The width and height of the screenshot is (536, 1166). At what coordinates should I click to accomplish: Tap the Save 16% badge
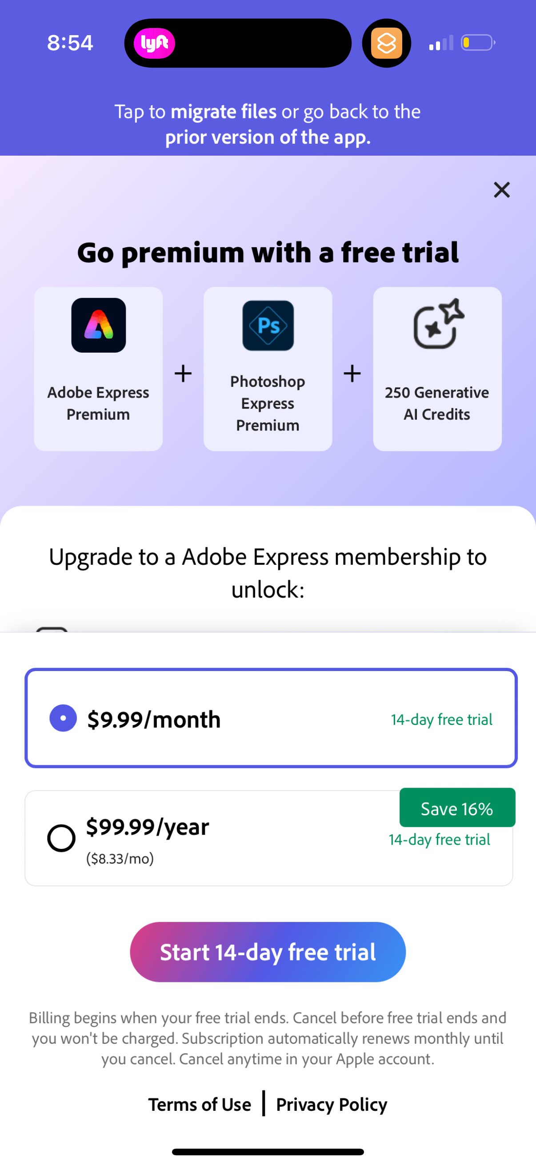456,808
